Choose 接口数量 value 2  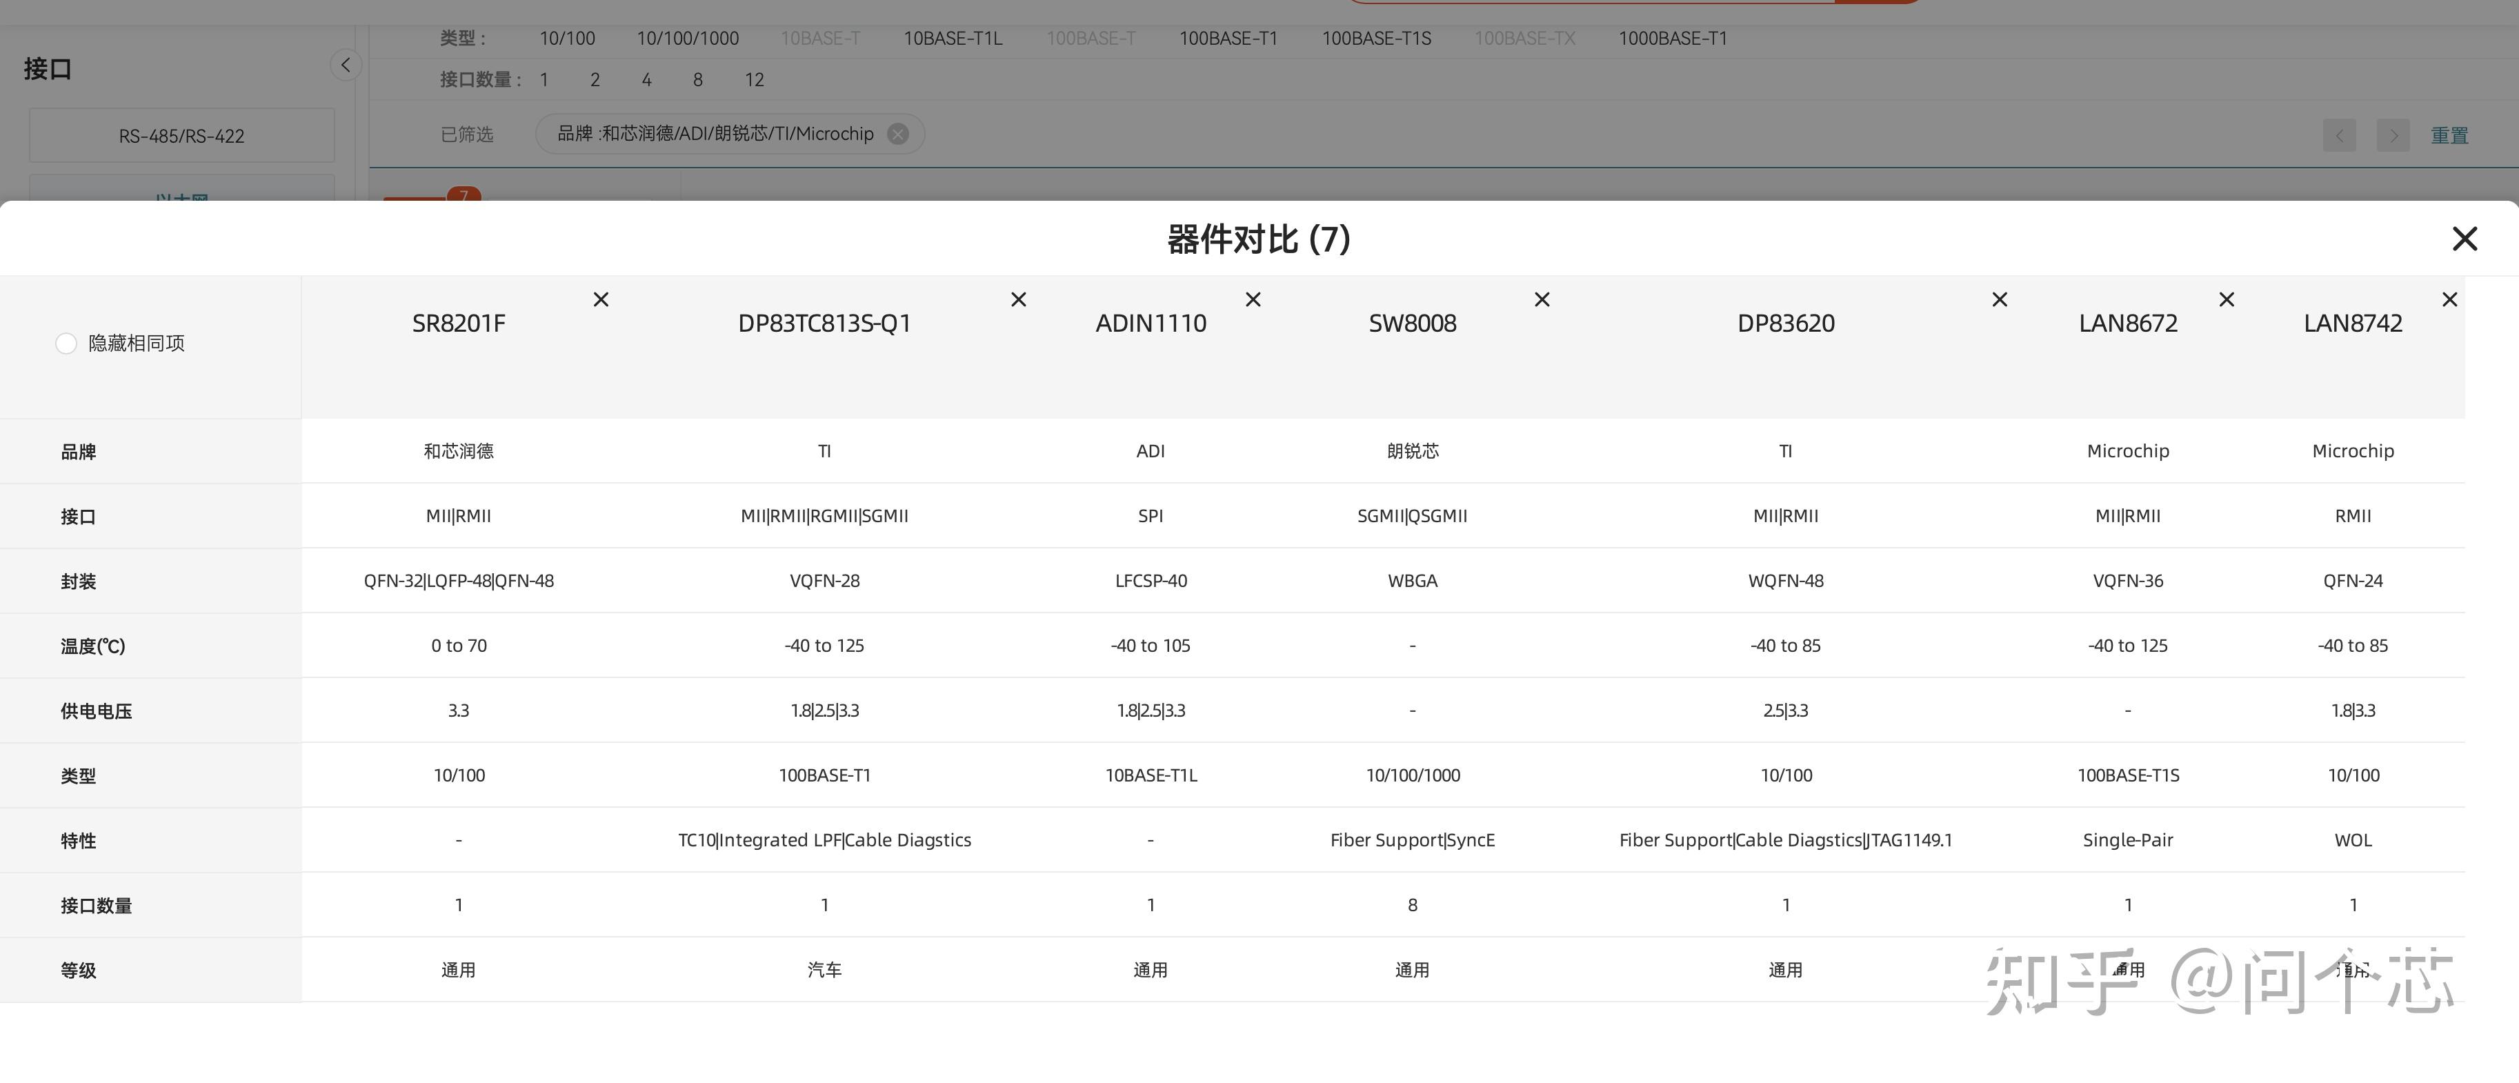[x=595, y=79]
